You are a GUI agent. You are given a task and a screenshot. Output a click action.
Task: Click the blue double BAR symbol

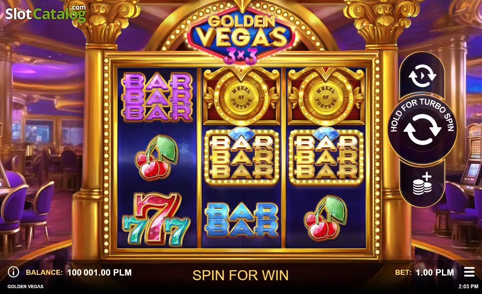point(242,220)
